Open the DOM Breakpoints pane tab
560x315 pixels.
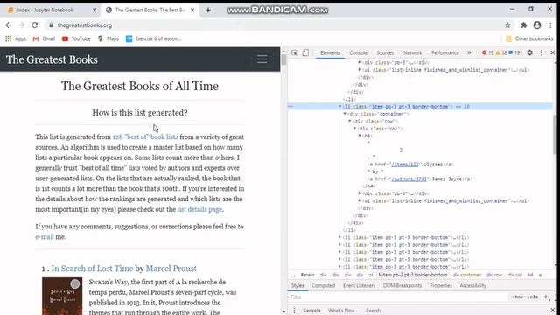click(x=402, y=286)
